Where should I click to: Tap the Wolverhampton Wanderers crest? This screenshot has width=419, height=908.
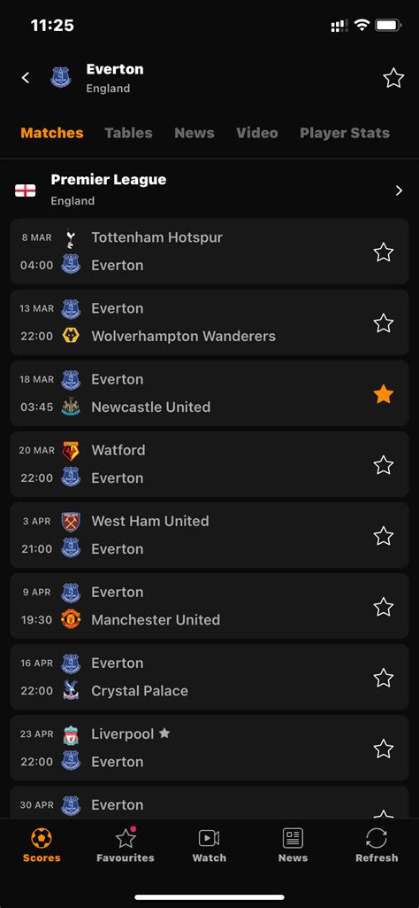click(x=71, y=336)
